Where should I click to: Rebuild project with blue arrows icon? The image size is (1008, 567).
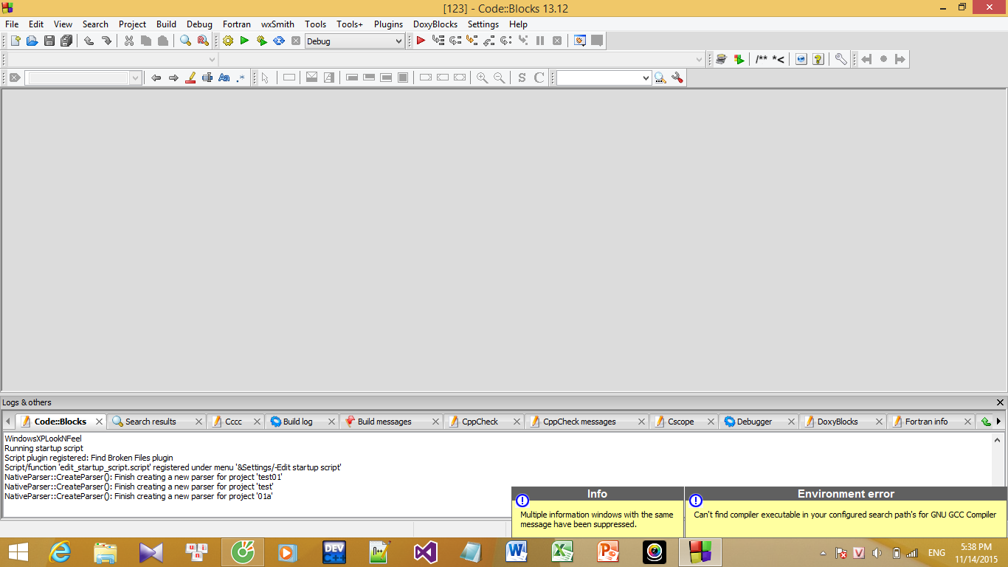pos(279,41)
